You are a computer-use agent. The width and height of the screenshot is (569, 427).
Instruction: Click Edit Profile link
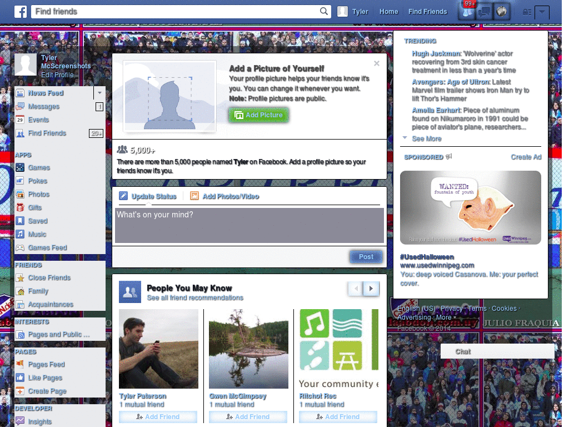click(x=57, y=75)
